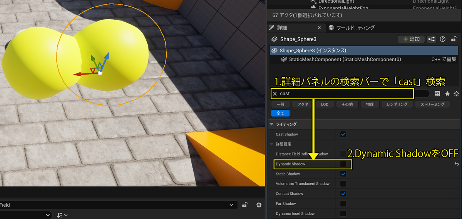Open the bottom panel settings gear

click(259, 205)
